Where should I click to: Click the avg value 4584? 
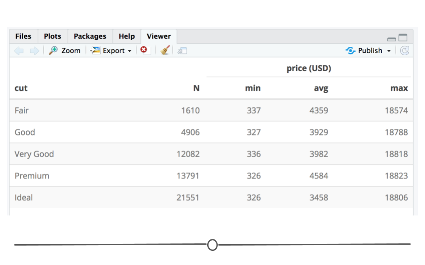point(319,176)
